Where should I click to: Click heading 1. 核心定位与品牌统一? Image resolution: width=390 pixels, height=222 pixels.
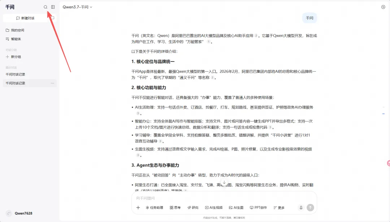[x=153, y=61]
